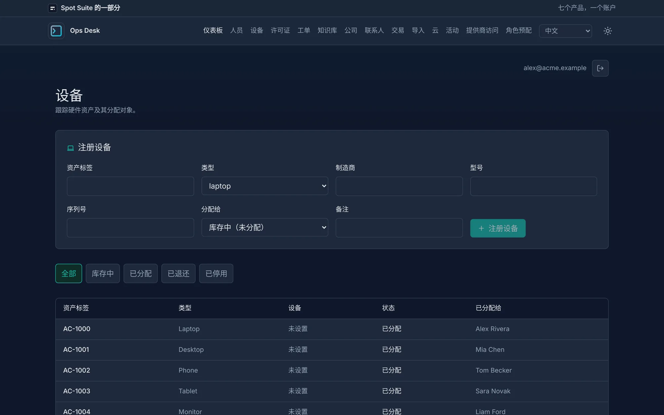This screenshot has width=664, height=415.
Task: Click the Phone type cell
Action: coord(188,370)
